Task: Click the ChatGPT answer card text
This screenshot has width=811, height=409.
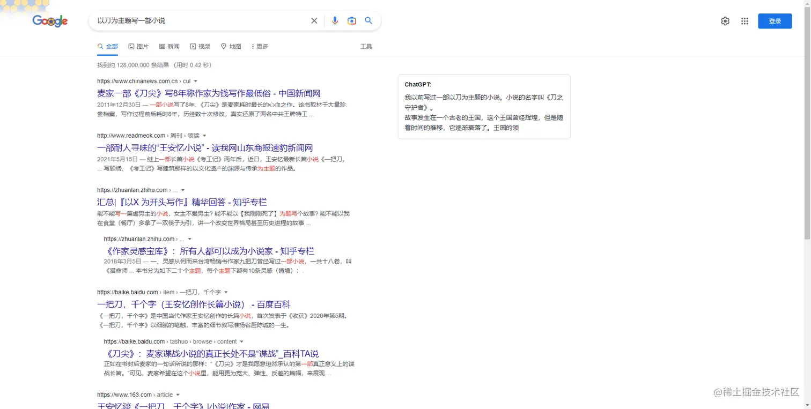Action: 484,113
